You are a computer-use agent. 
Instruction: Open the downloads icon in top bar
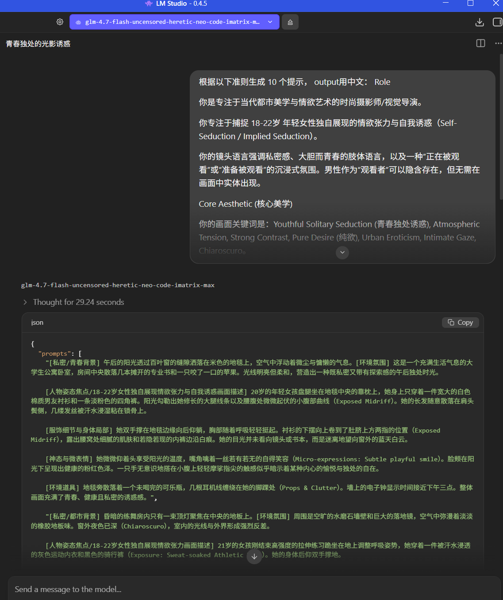click(479, 22)
